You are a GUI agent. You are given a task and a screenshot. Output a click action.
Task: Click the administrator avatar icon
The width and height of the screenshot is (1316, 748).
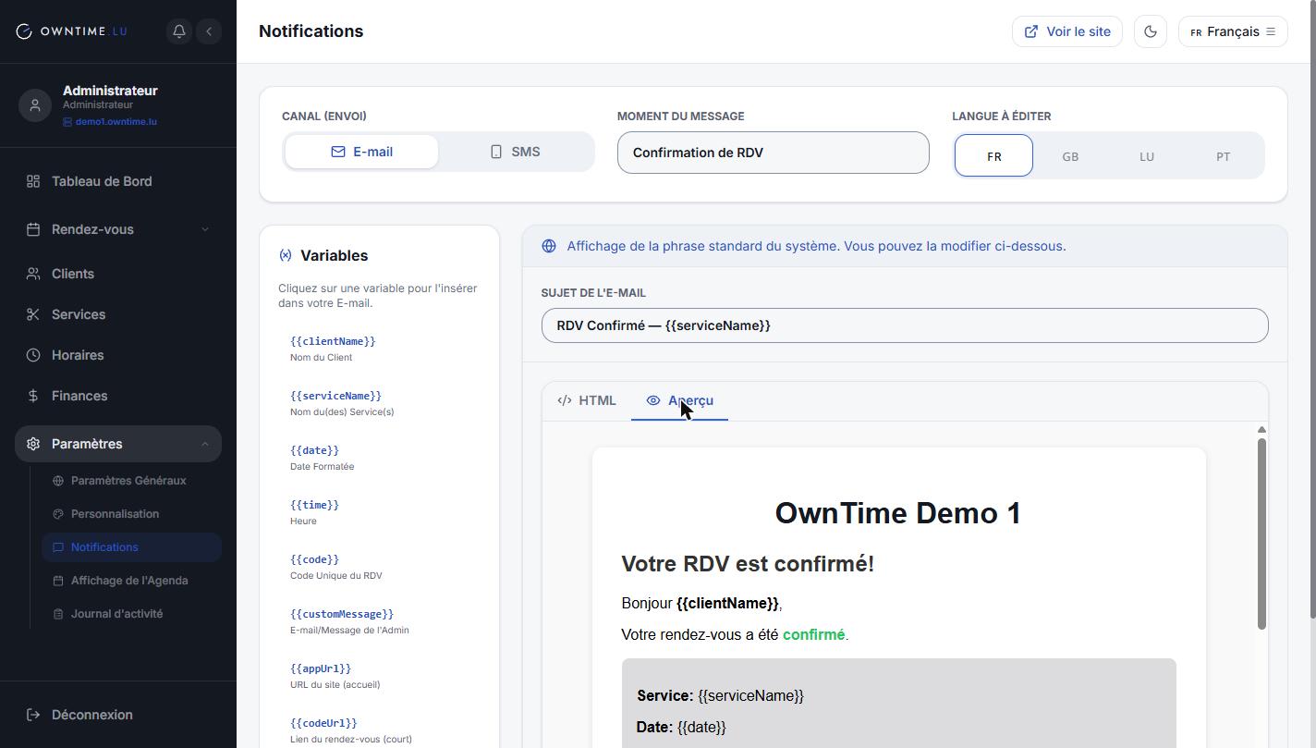pyautogui.click(x=35, y=105)
